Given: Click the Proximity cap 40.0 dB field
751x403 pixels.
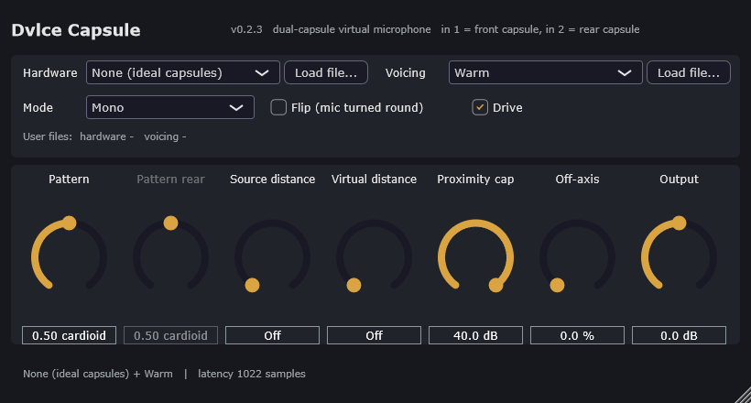Looking at the screenshot, I should tap(475, 335).
